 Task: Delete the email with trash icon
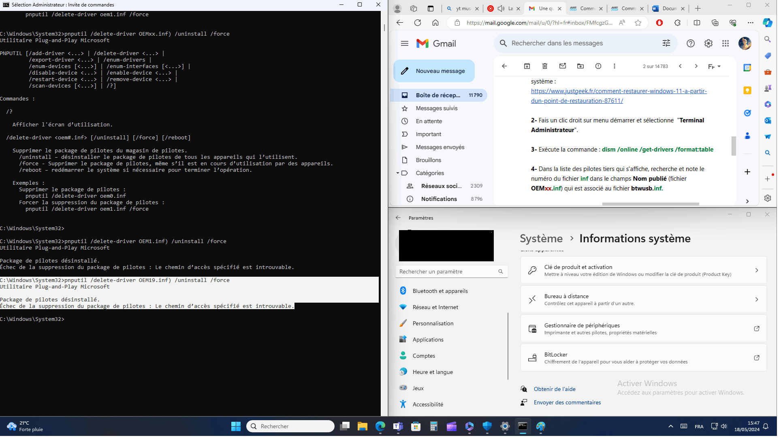coord(544,66)
